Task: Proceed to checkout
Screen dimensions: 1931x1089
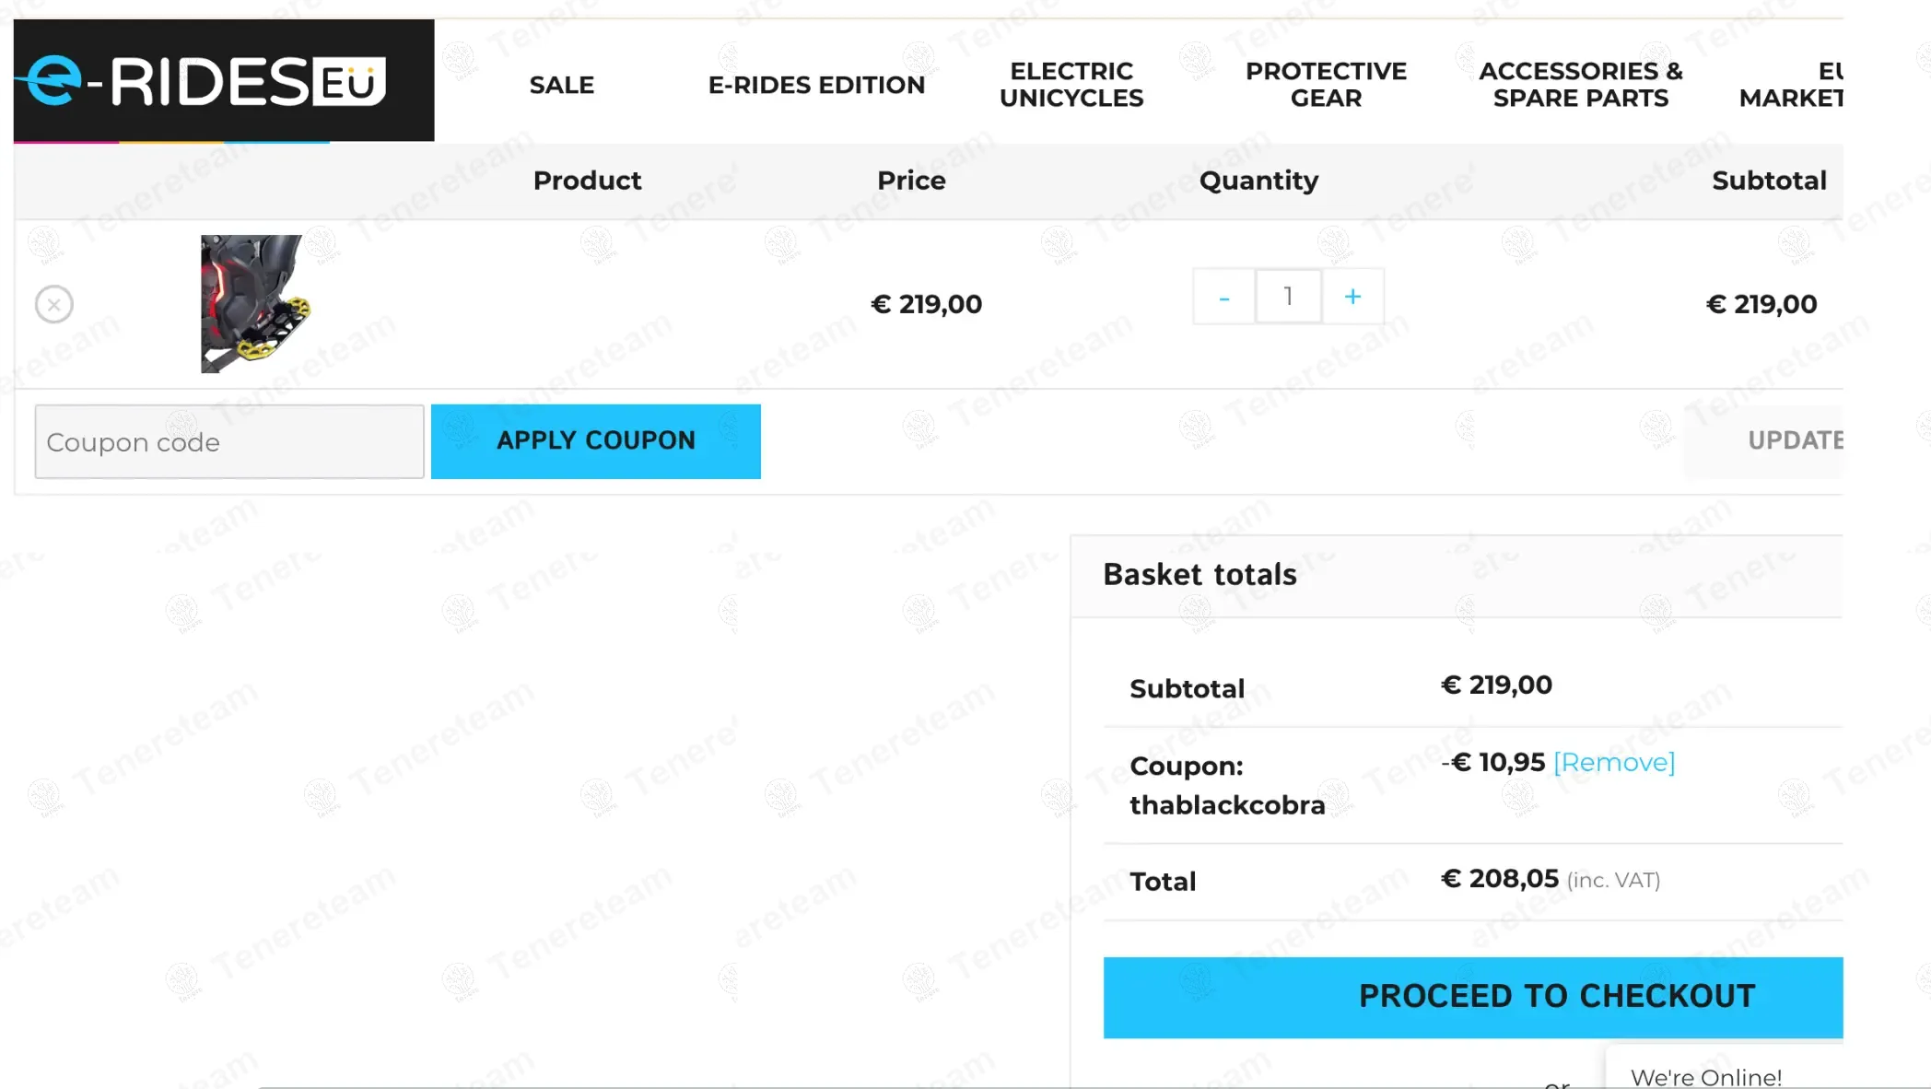Action: pos(1474,997)
